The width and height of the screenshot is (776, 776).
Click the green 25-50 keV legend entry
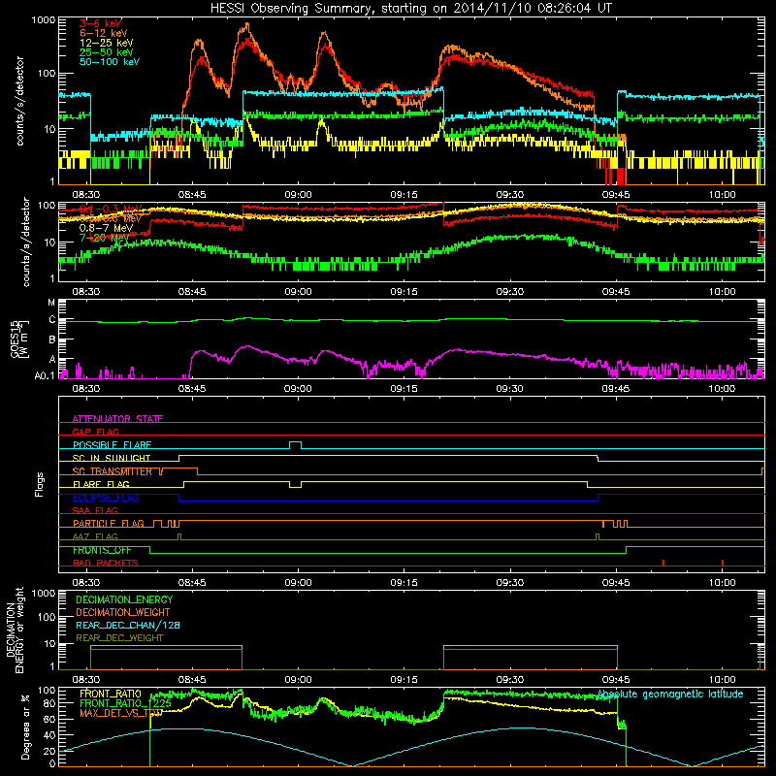tap(107, 52)
